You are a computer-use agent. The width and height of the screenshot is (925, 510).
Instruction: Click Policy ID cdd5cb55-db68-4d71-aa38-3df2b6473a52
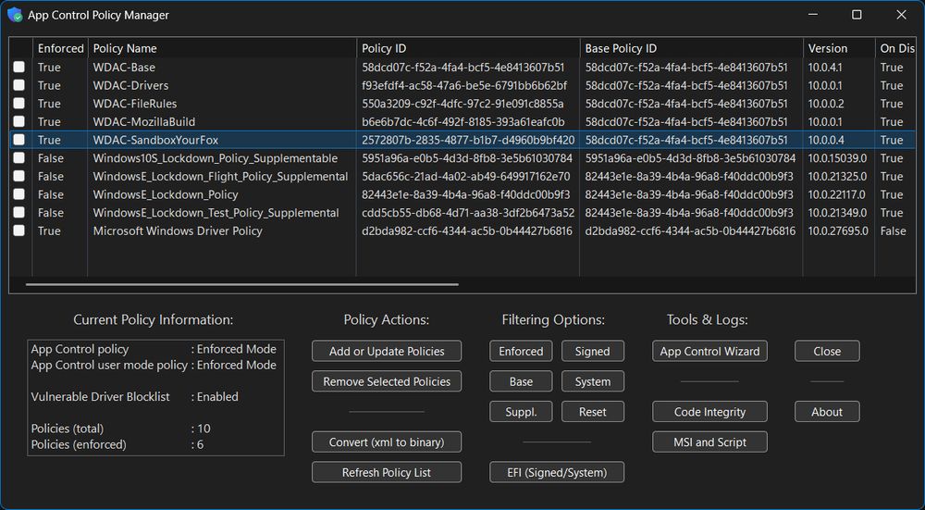point(468,213)
